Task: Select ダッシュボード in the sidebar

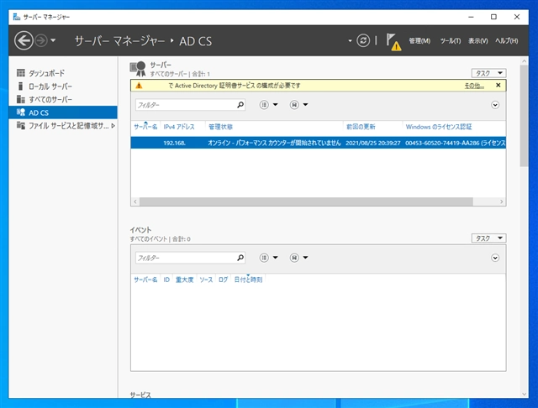Action: [46, 73]
